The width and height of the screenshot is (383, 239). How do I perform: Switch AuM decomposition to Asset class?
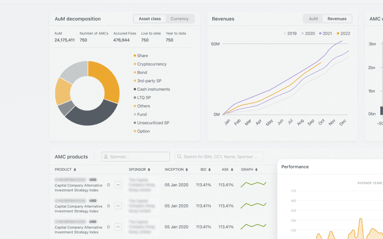click(150, 19)
